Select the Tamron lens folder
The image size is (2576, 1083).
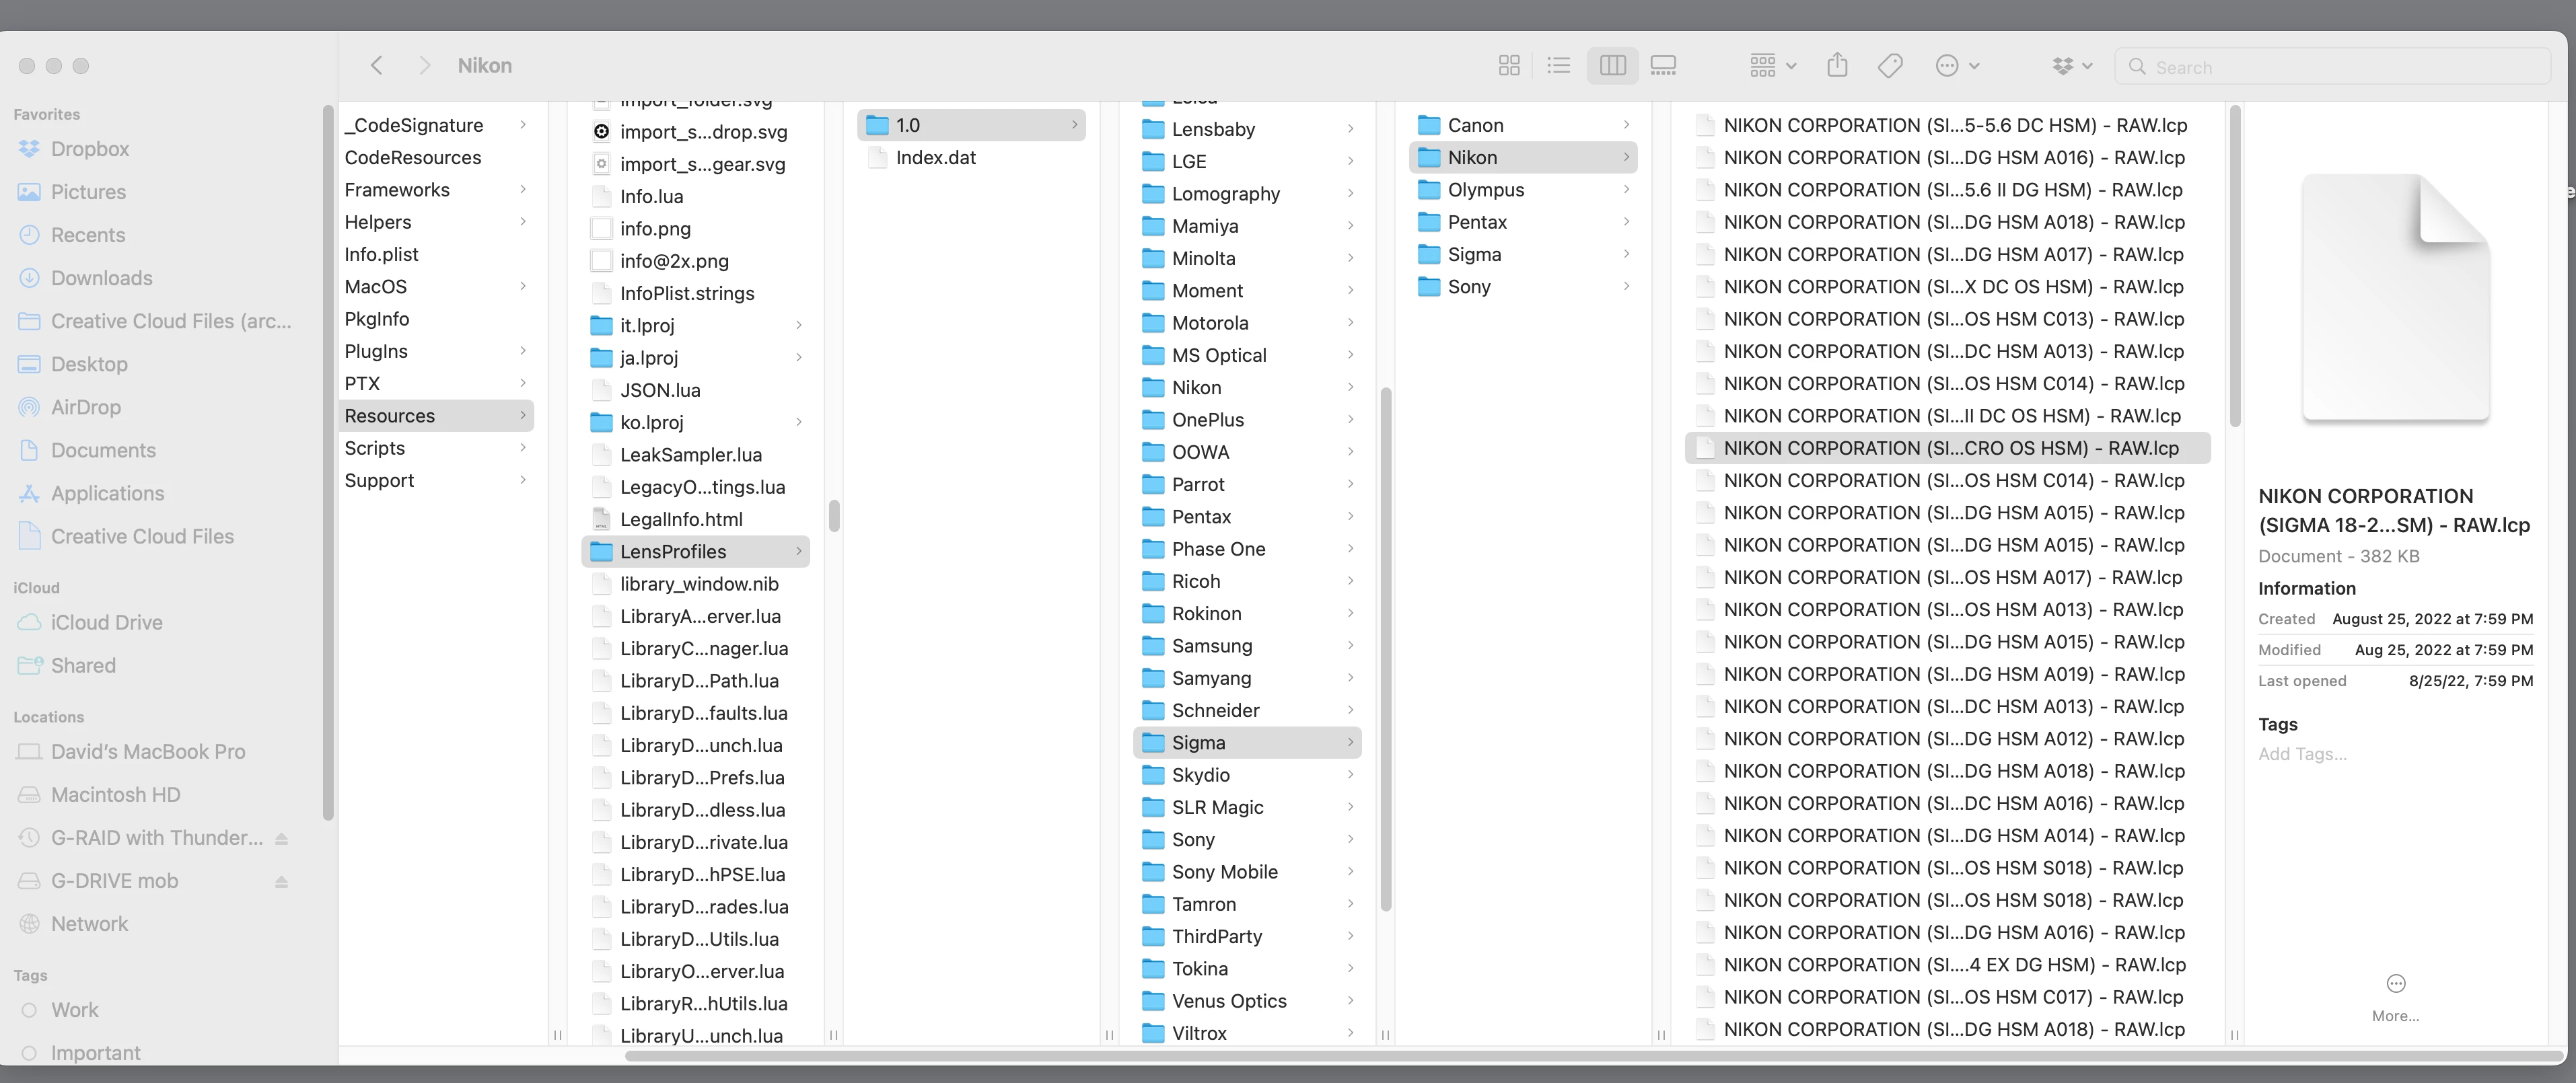tap(1203, 904)
